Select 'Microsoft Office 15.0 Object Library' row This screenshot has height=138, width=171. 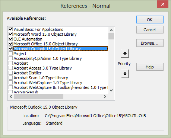point(45,44)
